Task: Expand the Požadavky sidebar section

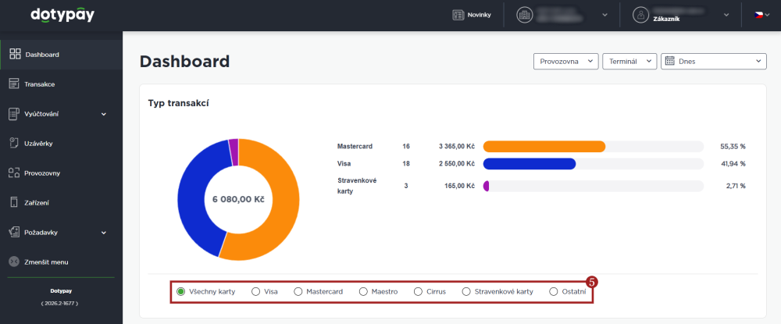Action: point(104,233)
